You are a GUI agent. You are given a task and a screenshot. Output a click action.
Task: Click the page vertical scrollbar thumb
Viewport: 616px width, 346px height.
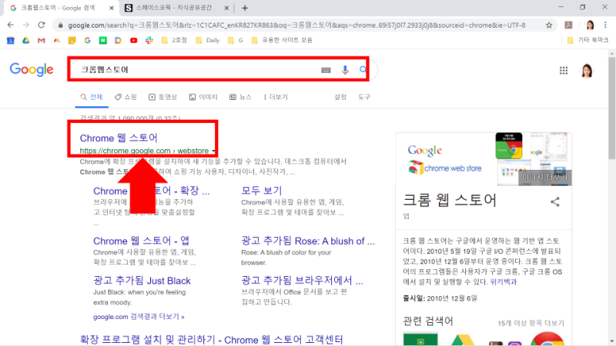click(611, 108)
